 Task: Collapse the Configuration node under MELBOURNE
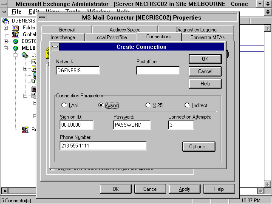pyautogui.click(x=15, y=55)
